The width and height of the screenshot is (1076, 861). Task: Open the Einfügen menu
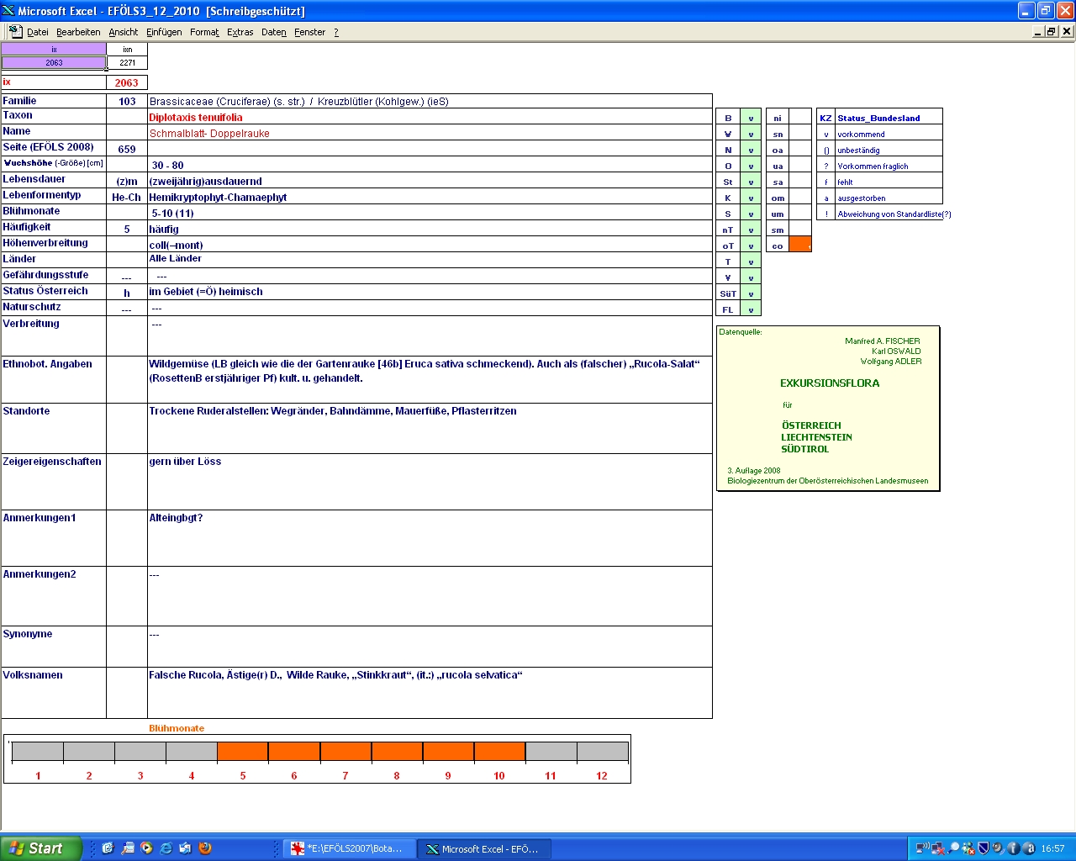click(x=164, y=32)
